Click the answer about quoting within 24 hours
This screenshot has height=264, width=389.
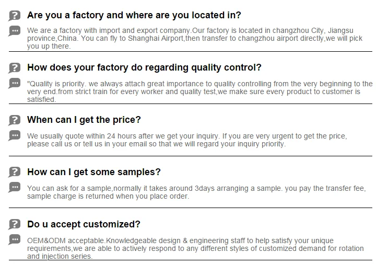[187, 140]
